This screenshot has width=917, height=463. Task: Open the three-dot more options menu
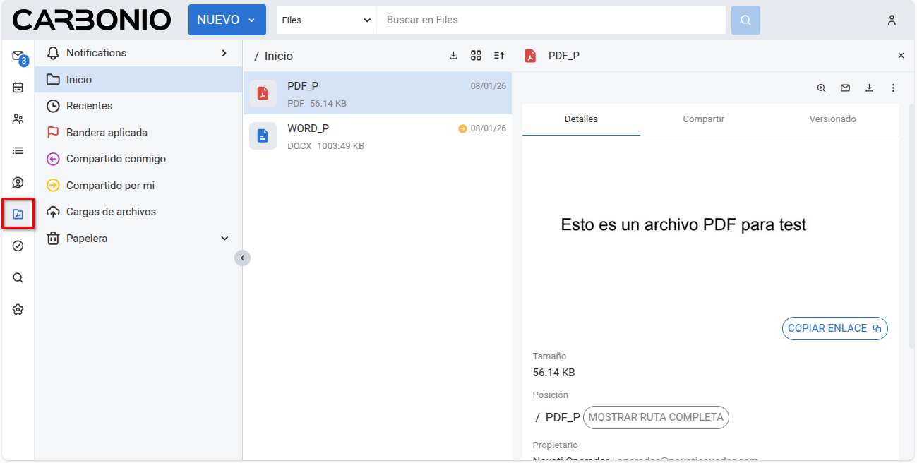tap(893, 88)
